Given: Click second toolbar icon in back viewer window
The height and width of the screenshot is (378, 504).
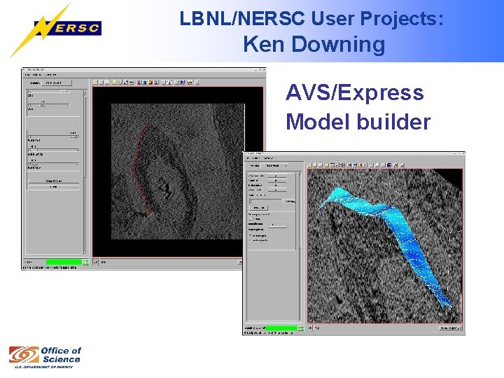Looking at the screenshot, I should coord(101,83).
